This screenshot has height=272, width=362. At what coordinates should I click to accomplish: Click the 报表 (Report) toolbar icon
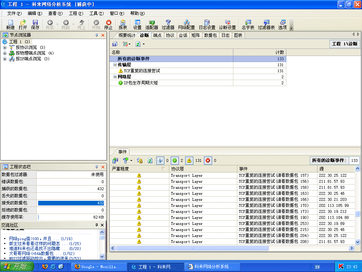123,24
